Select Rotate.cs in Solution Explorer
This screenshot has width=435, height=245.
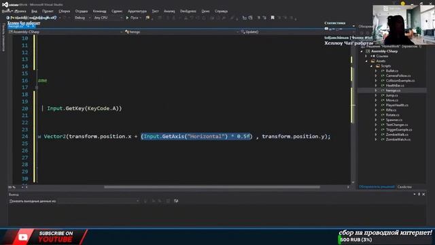click(393, 115)
